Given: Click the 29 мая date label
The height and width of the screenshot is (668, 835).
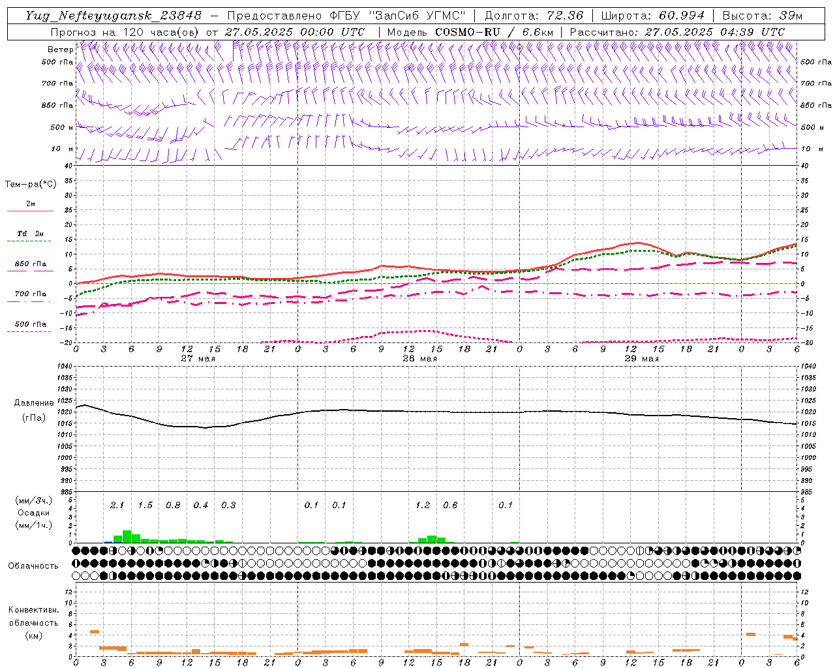Looking at the screenshot, I should pyautogui.click(x=641, y=359).
